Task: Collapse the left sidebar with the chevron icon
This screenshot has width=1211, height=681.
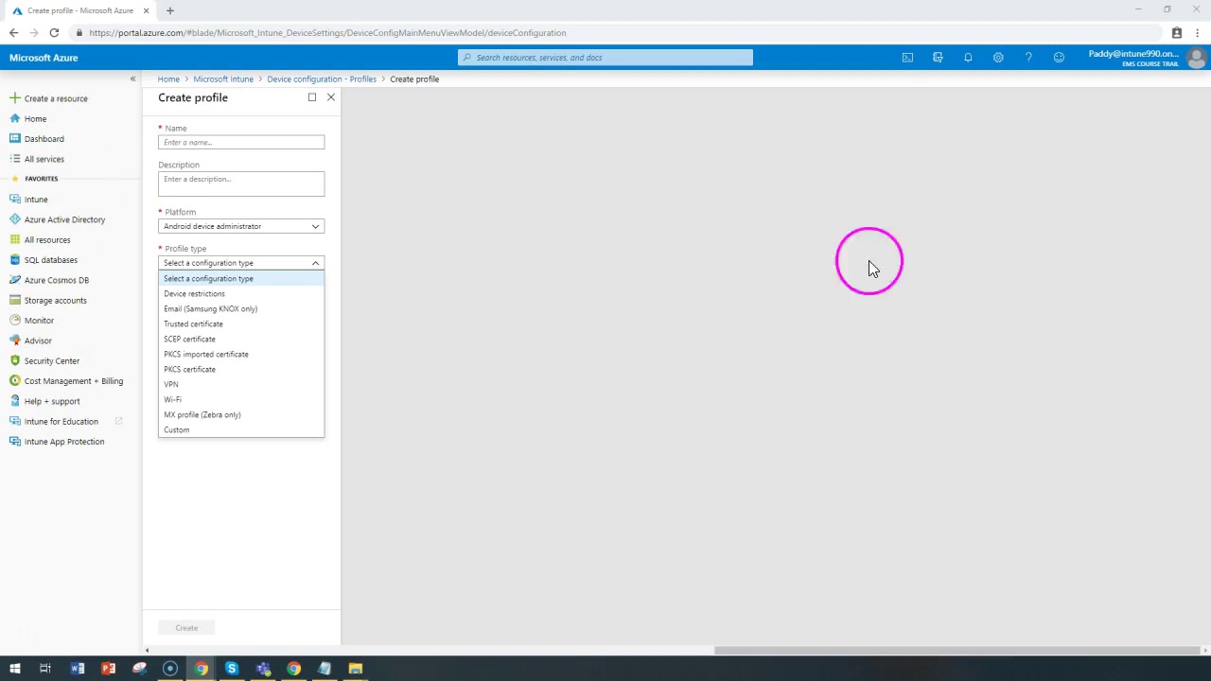Action: tap(132, 79)
